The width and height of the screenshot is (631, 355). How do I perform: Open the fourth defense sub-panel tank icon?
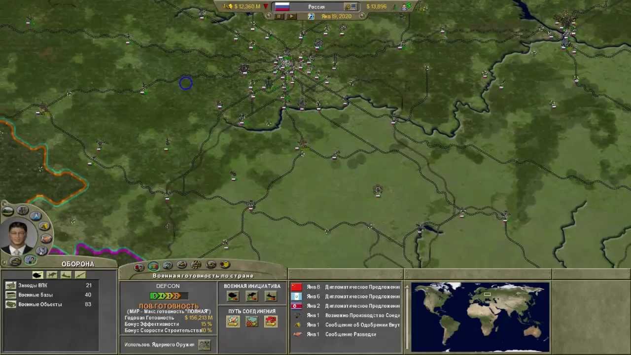coord(182,265)
